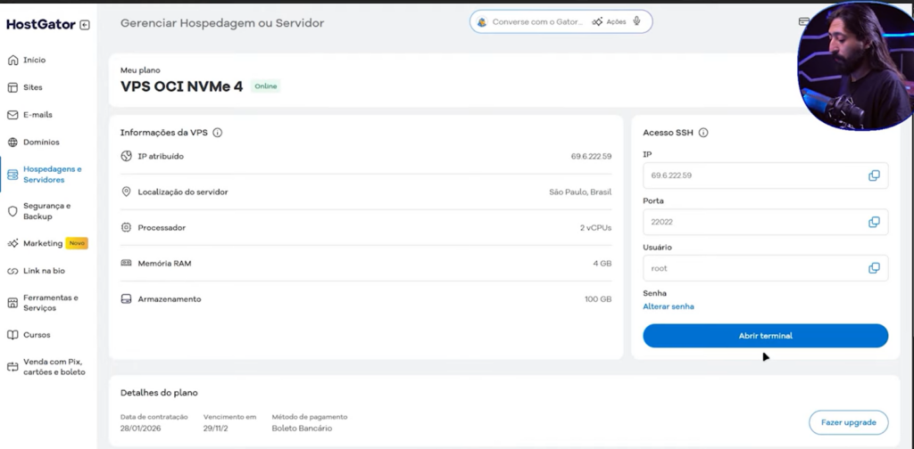Click the card icon at top right
Screen dimensions: 914x449
click(x=803, y=21)
